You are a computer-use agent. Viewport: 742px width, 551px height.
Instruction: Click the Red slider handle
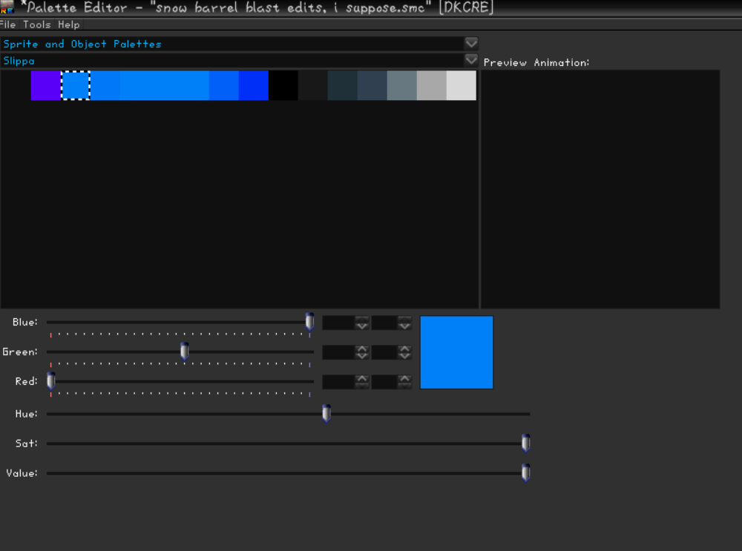[50, 381]
